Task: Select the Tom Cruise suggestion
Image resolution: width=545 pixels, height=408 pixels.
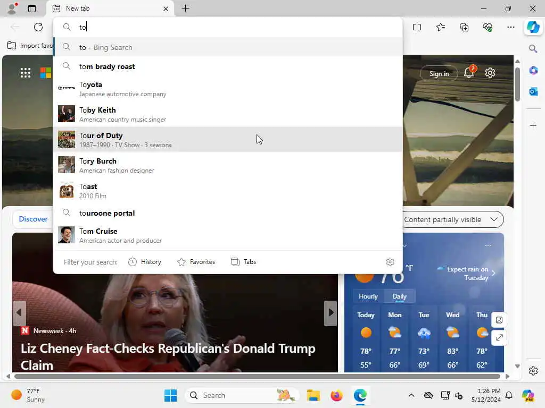Action: (x=228, y=235)
